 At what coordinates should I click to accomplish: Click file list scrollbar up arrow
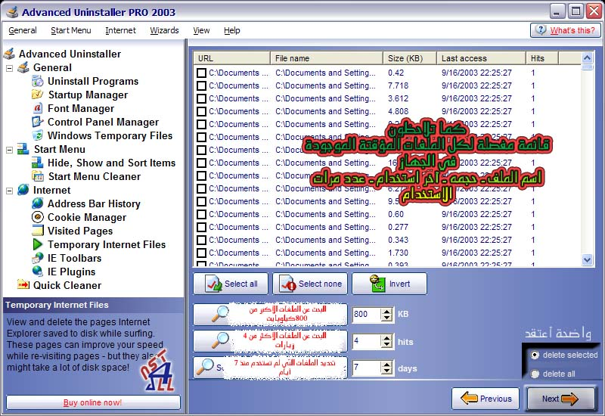pyautogui.click(x=588, y=58)
